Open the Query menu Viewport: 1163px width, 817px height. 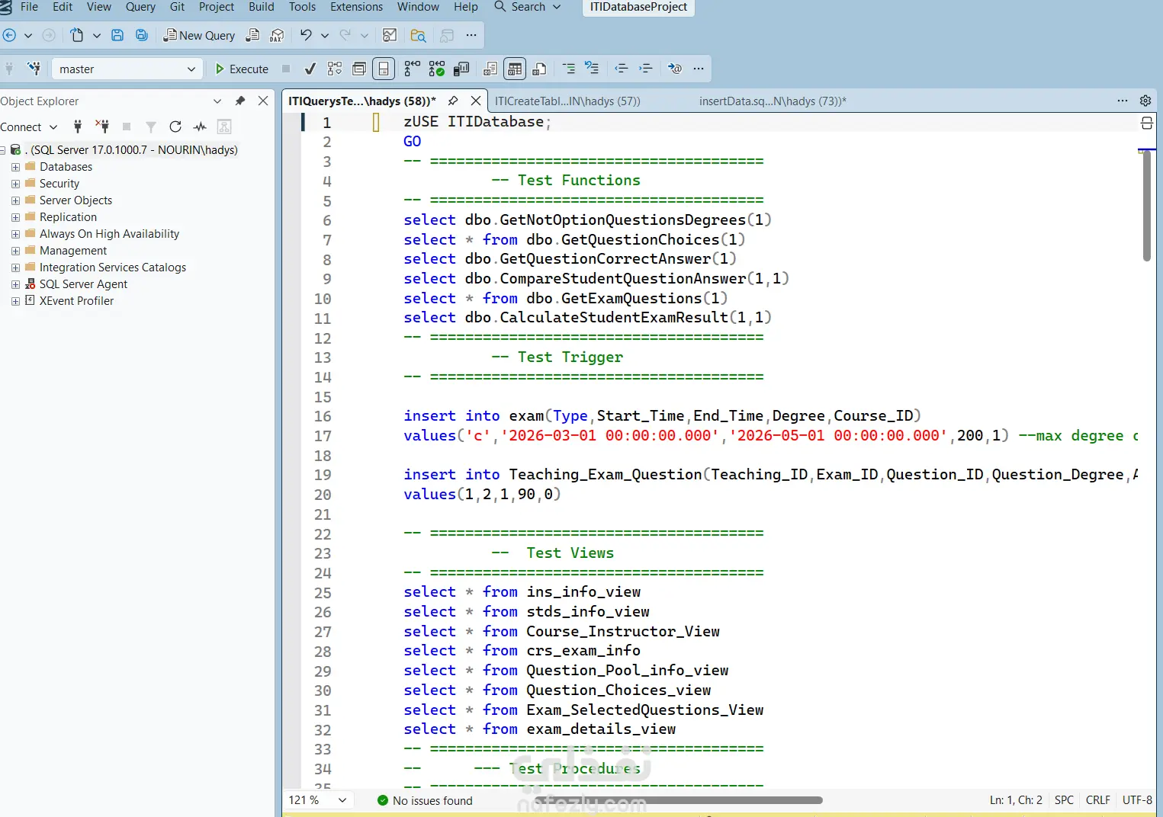coord(140,7)
